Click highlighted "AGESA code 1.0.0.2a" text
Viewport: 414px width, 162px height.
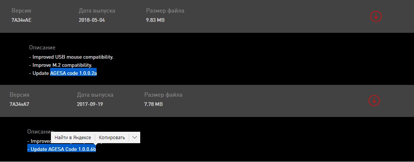pos(73,73)
